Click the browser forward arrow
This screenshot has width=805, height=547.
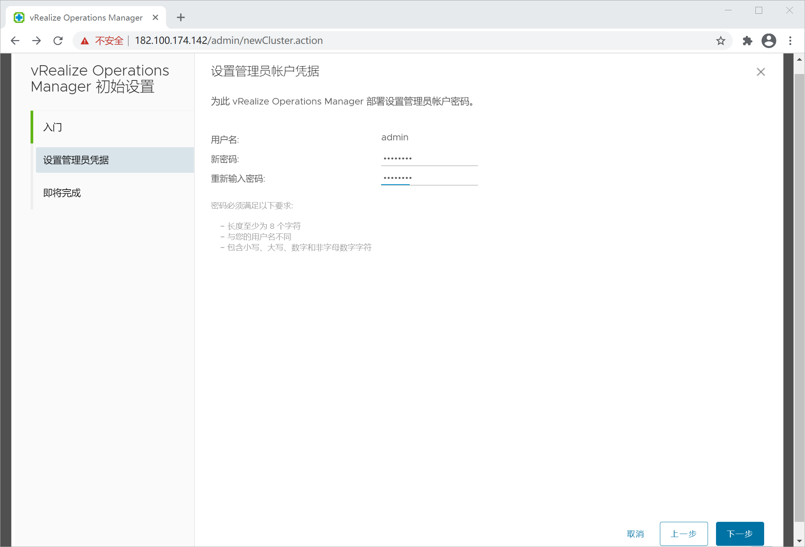(x=37, y=40)
